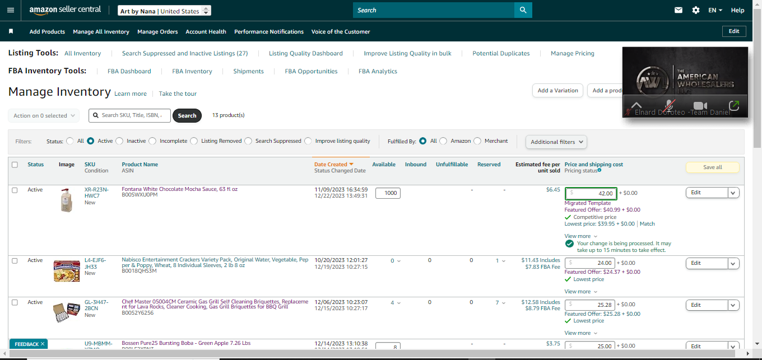Image resolution: width=762 pixels, height=360 pixels.
Task: Click Match lowest price link
Action: (x=647, y=224)
